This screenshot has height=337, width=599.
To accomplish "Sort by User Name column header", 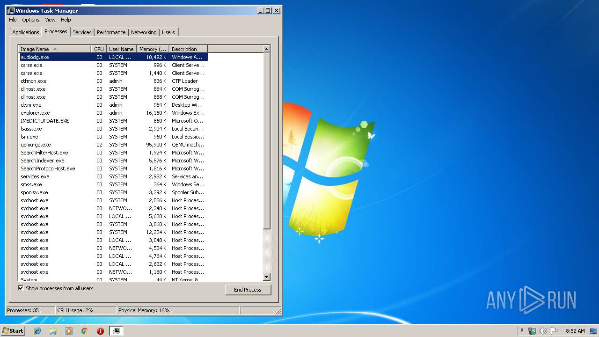I will tap(121, 49).
